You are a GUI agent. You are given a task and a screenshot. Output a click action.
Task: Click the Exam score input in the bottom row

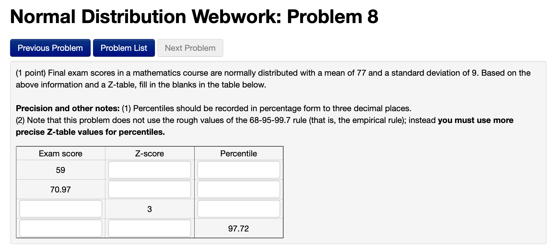point(60,228)
